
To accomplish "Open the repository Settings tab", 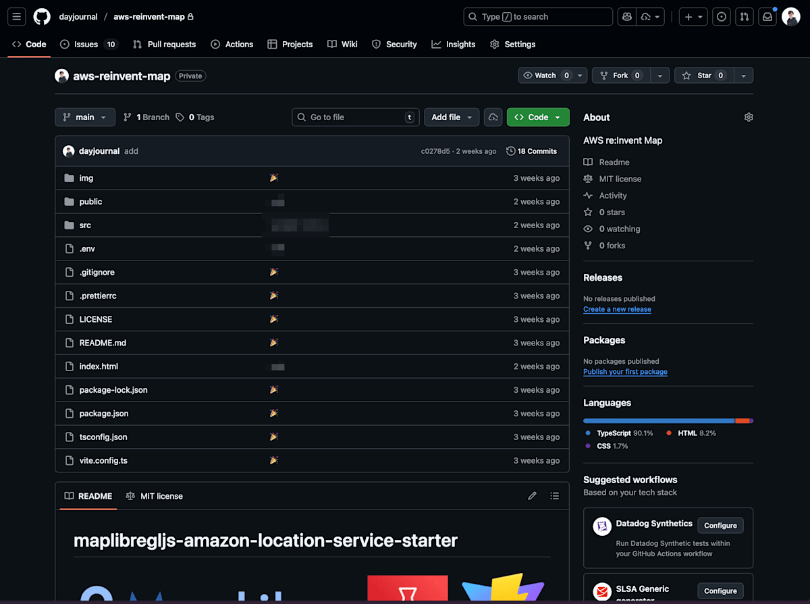I will click(513, 45).
